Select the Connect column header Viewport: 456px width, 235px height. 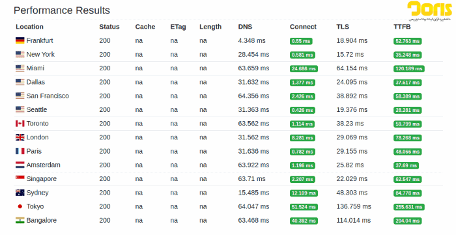(x=303, y=27)
